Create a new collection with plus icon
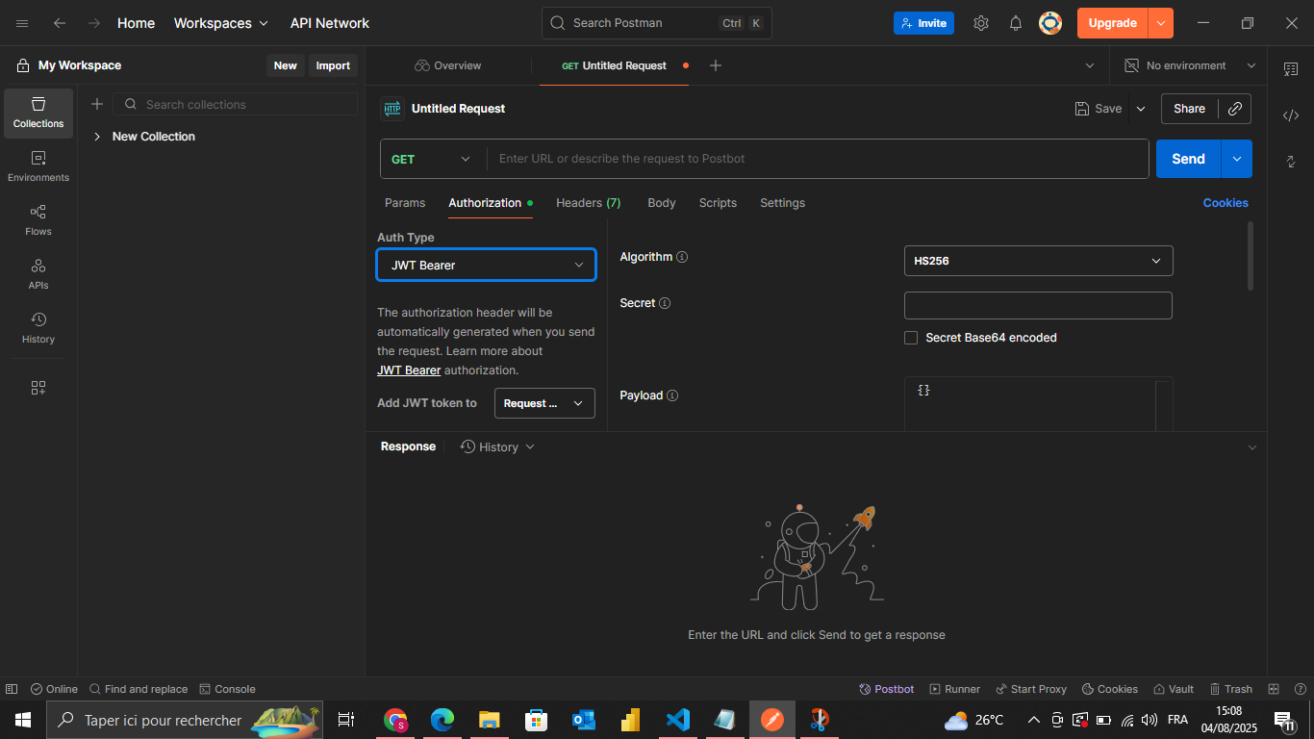The height and width of the screenshot is (739, 1314). [x=97, y=104]
